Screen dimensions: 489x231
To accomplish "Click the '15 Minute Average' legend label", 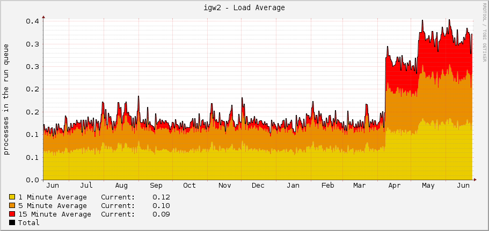I will point(55,214).
